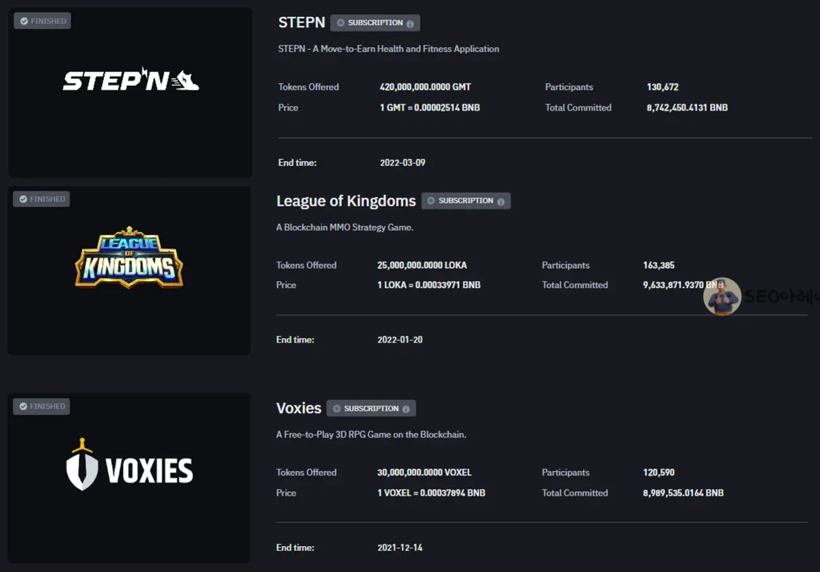Click the Voxies Subscription info icon
The image size is (820, 572).
406,410
